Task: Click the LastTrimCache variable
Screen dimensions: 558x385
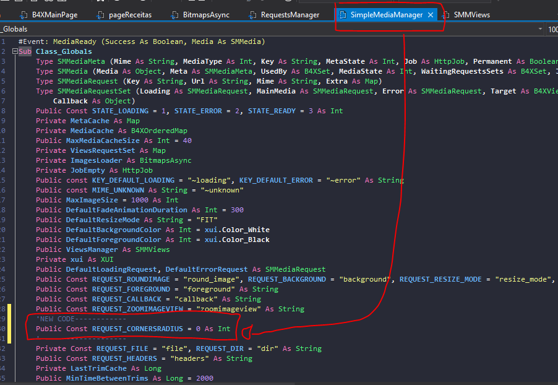Action: coord(98,369)
